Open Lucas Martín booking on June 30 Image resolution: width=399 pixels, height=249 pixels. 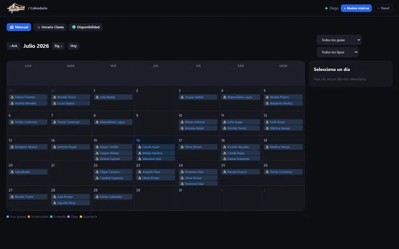click(70, 103)
